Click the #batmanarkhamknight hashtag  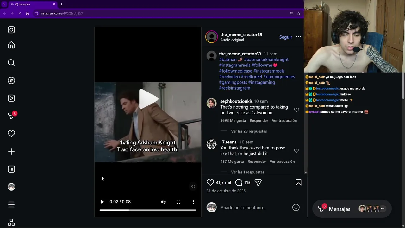point(266,60)
